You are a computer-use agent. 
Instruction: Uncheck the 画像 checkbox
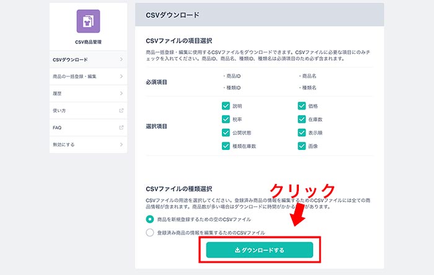(x=302, y=146)
